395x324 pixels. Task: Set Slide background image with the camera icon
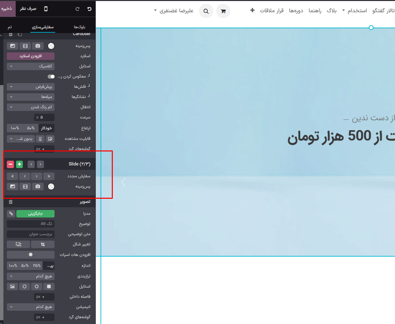38,187
